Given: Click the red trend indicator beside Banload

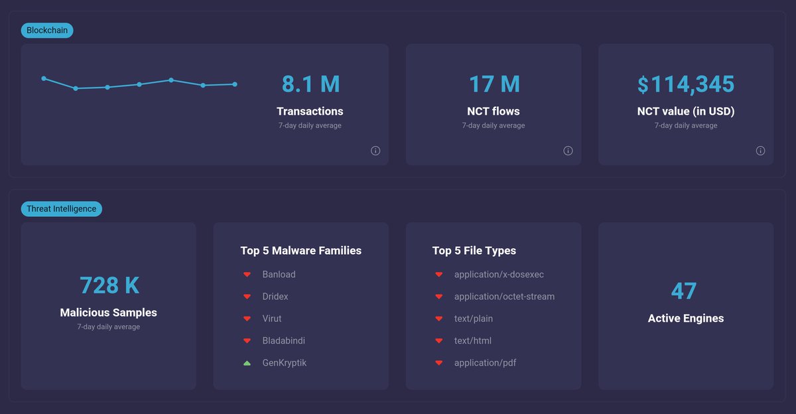Looking at the screenshot, I should (x=247, y=274).
